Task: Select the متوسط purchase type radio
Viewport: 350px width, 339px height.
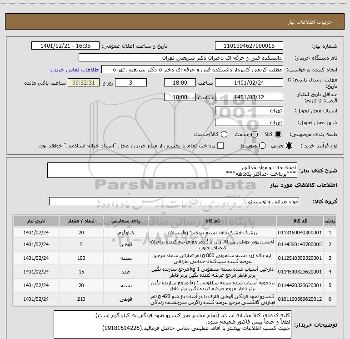Action: click(x=262, y=146)
